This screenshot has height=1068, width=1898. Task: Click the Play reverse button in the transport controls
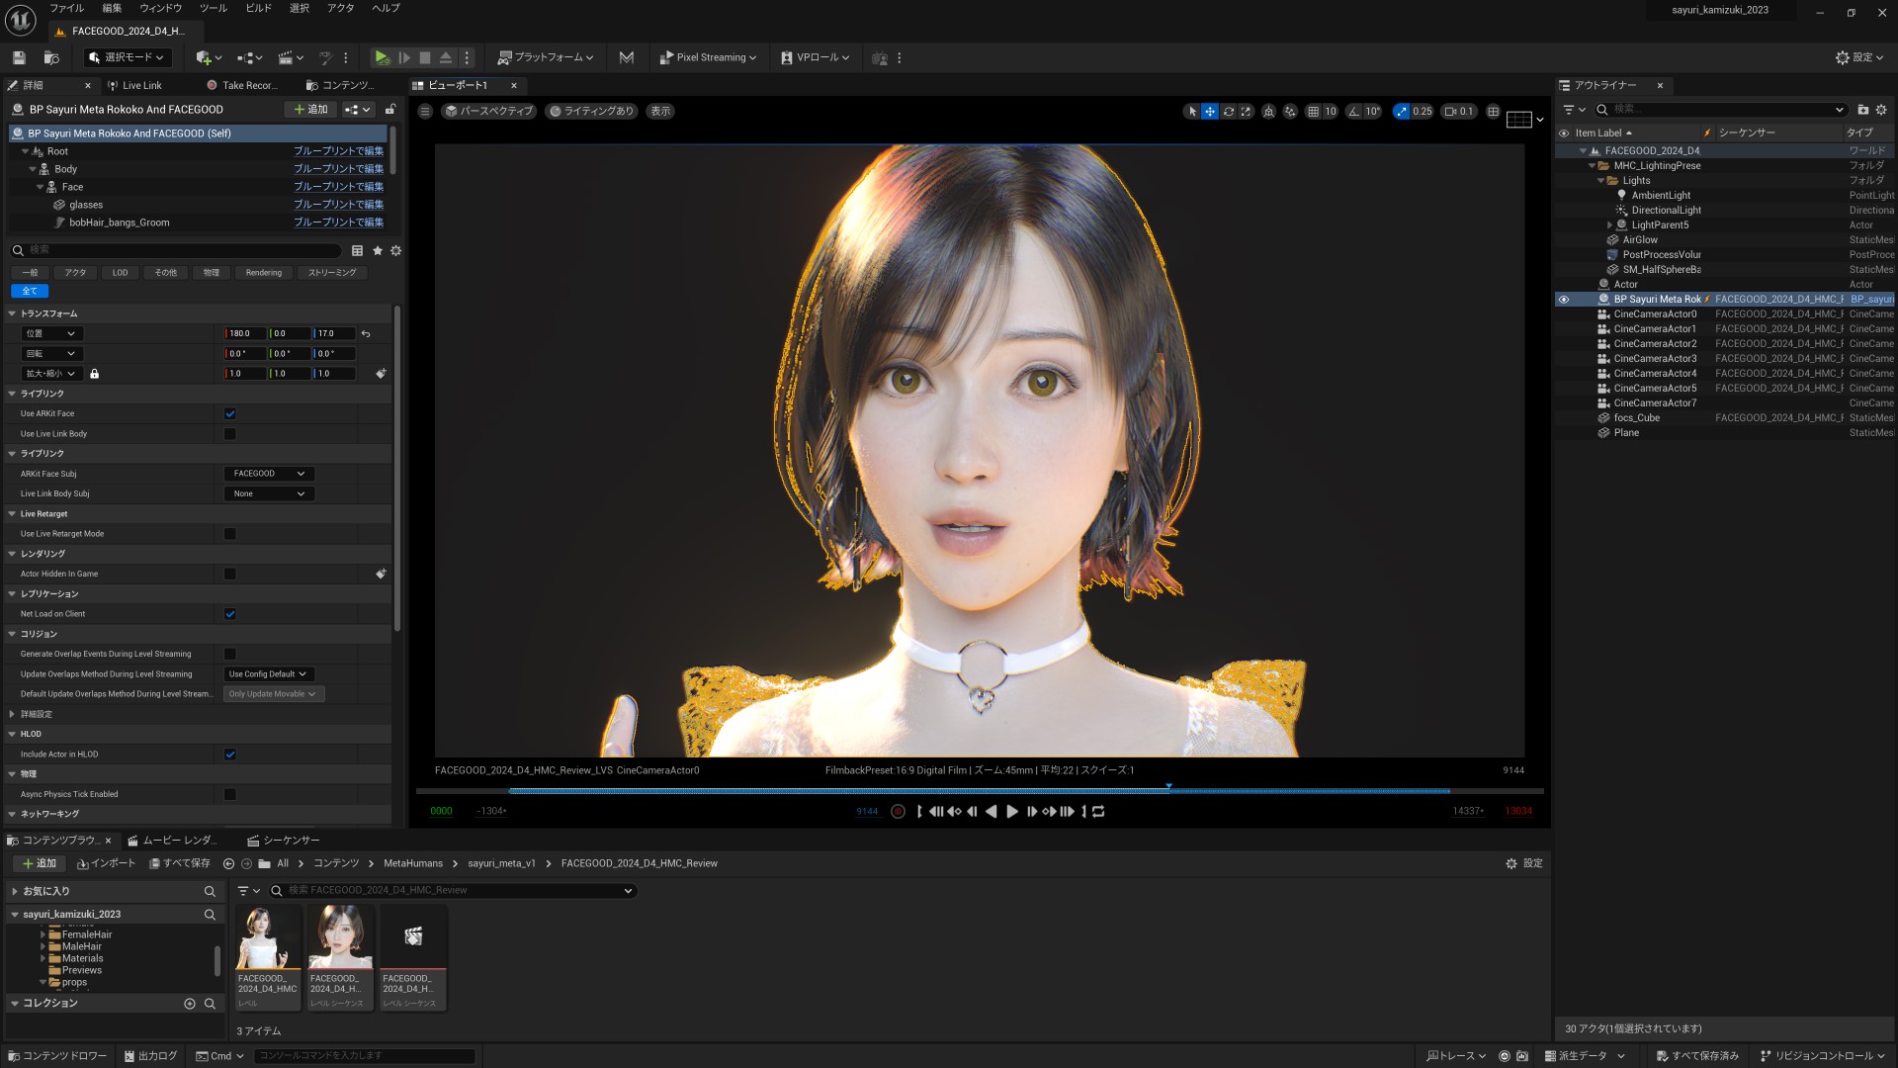tap(992, 812)
